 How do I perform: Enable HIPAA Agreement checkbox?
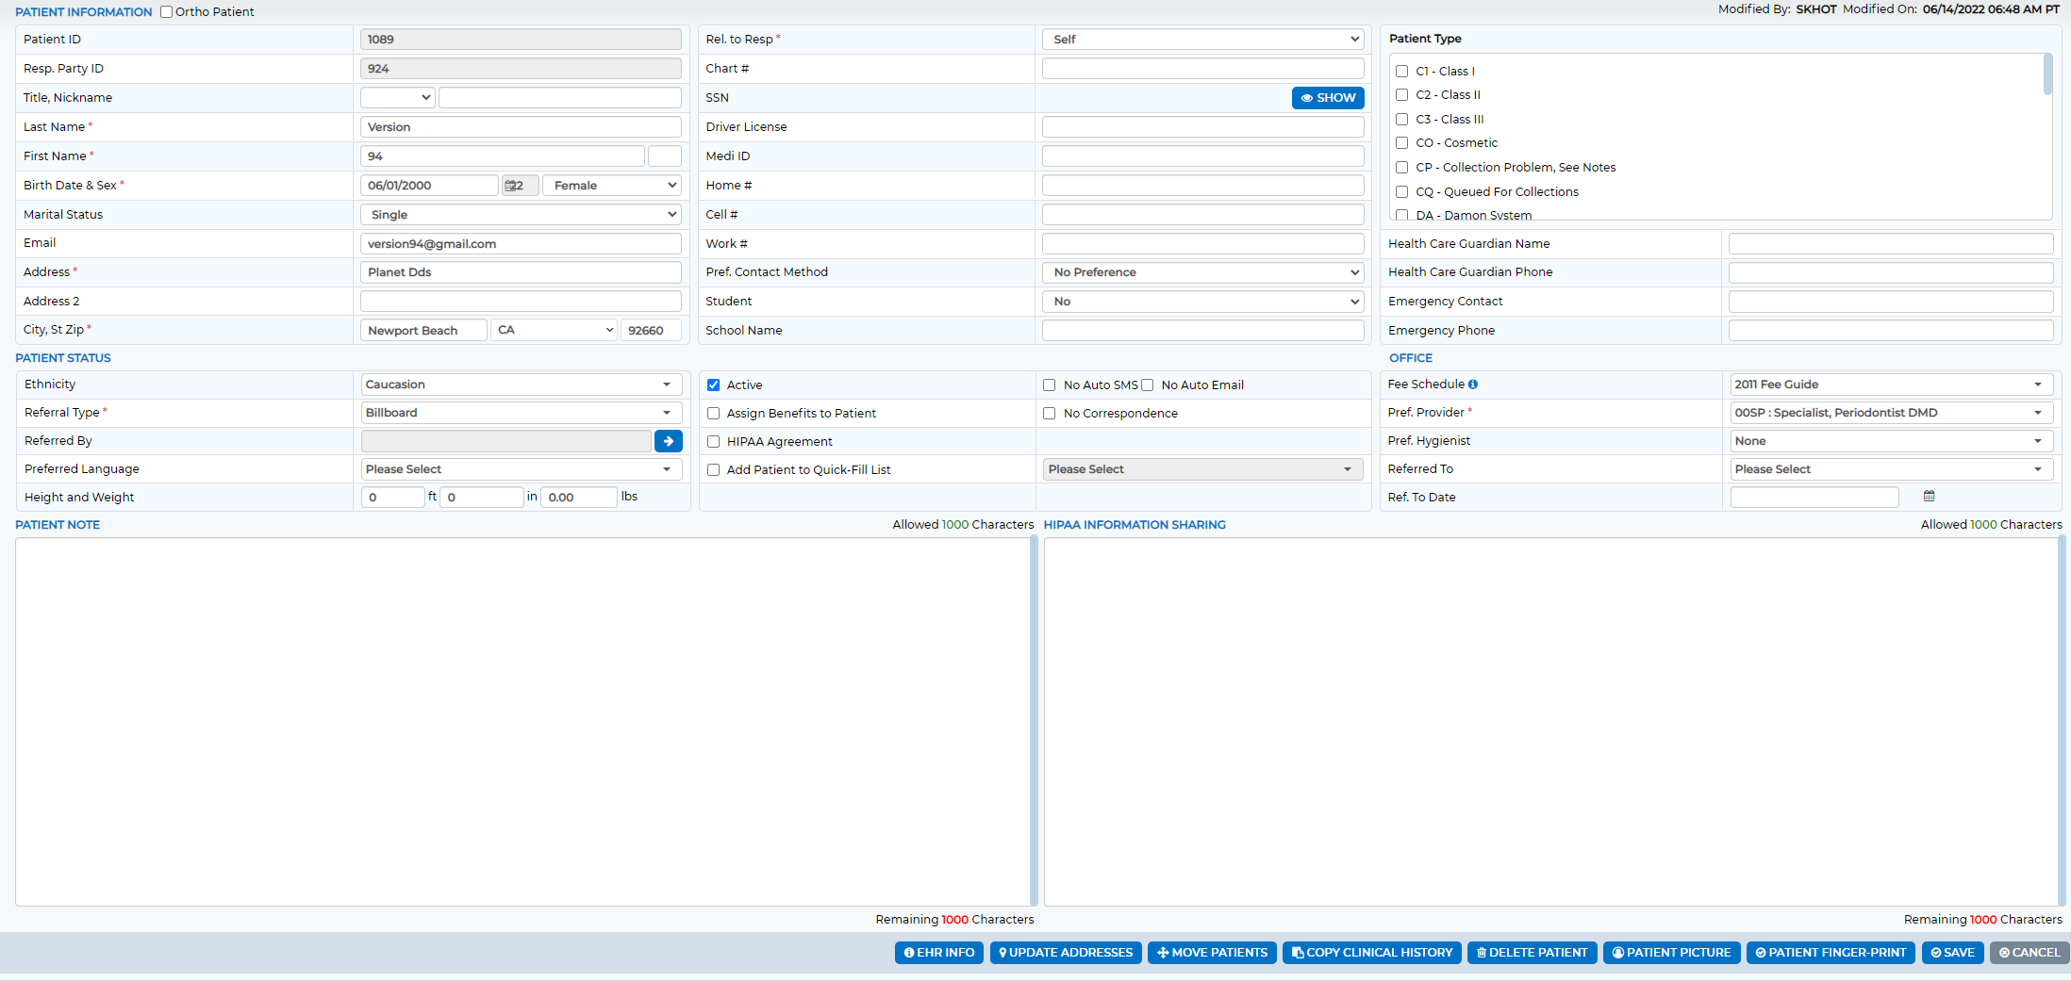tap(714, 442)
